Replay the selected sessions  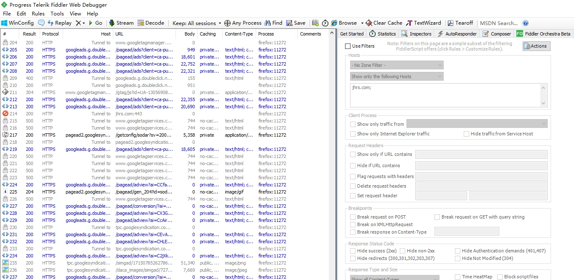coord(59,23)
